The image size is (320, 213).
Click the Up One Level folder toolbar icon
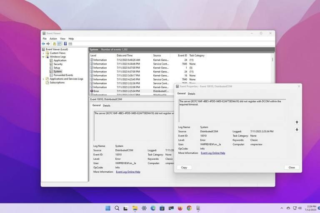[x=55, y=44]
